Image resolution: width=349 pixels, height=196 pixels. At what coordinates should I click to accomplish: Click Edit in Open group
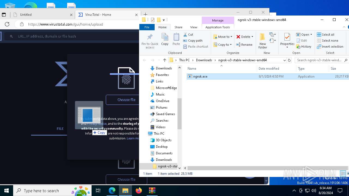[302, 41]
